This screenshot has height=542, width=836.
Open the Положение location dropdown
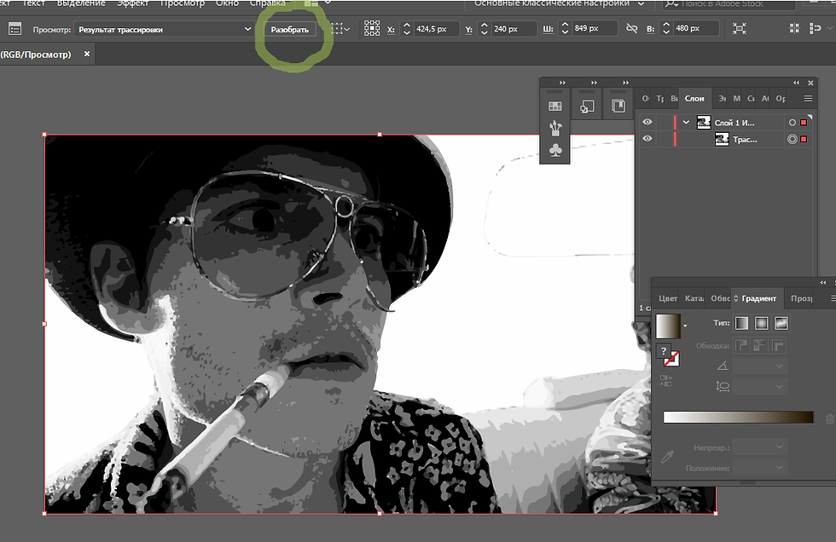coord(760,468)
